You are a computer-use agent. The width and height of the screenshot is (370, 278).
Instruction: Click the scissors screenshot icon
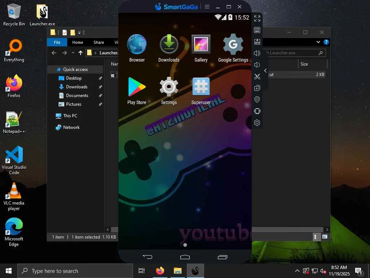click(257, 76)
